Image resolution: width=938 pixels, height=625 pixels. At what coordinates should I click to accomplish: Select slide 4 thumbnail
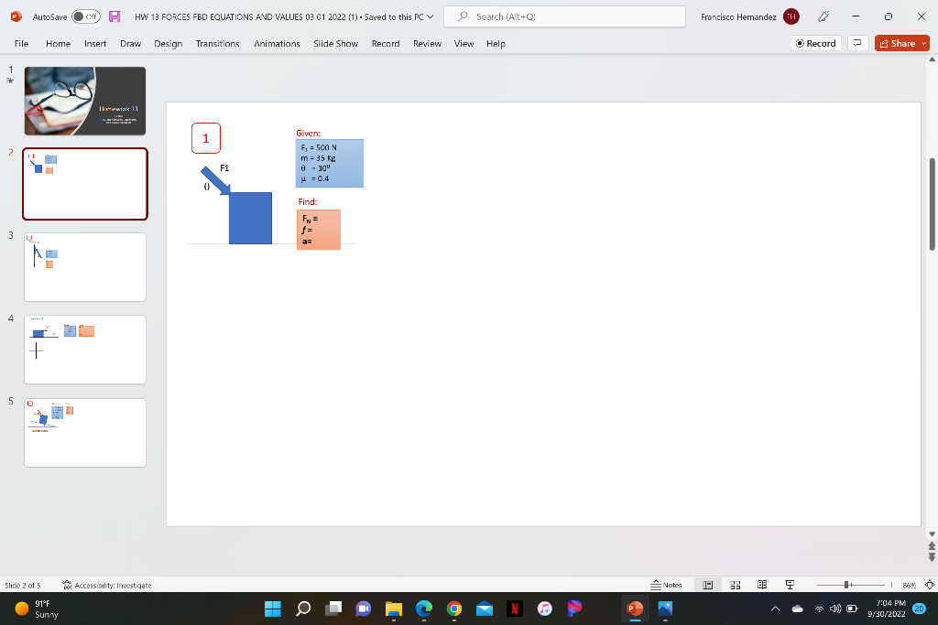point(85,350)
